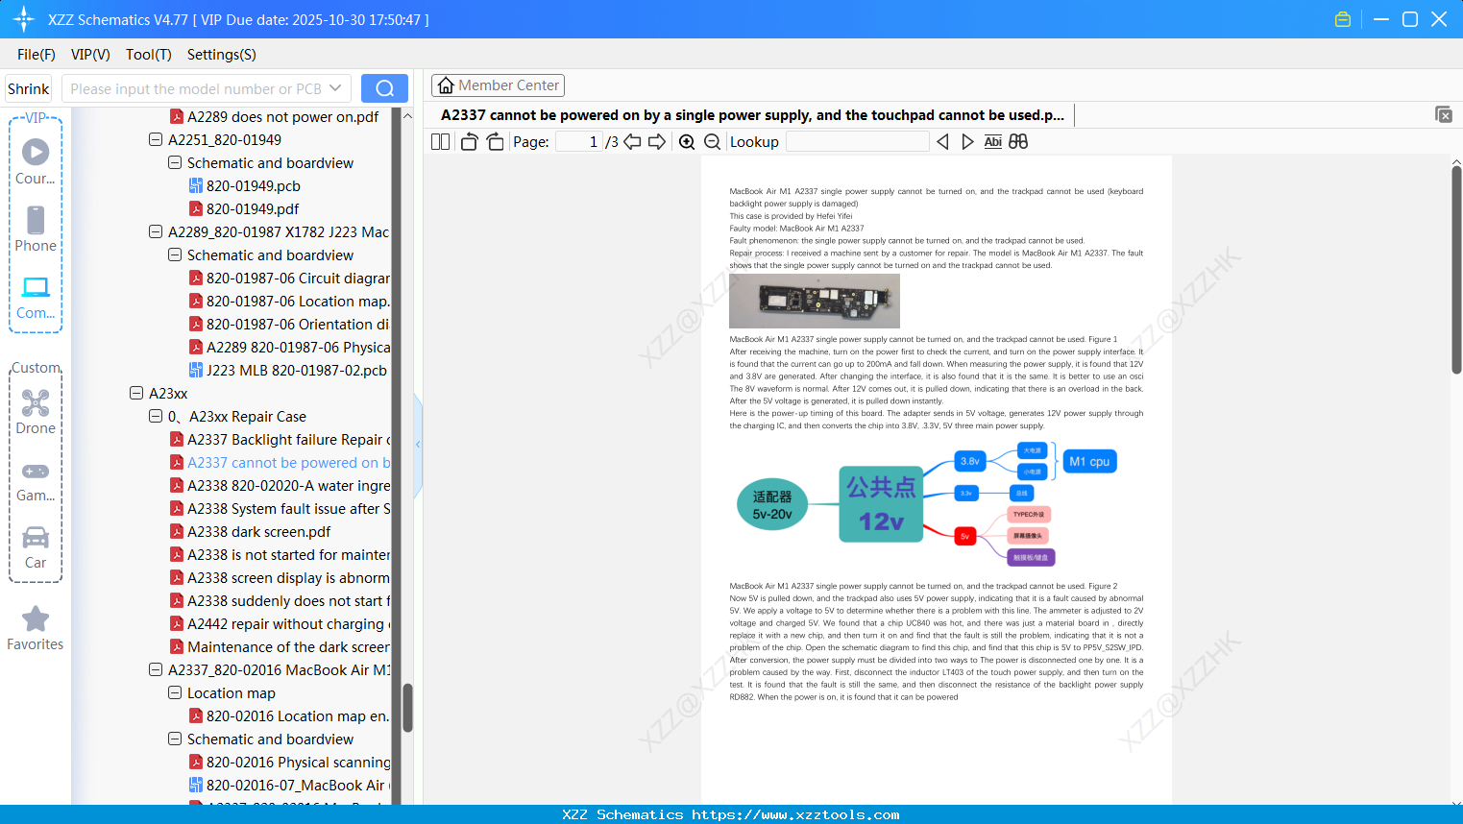Click the Shrink button
Screen dimensions: 1463x824
click(28, 88)
